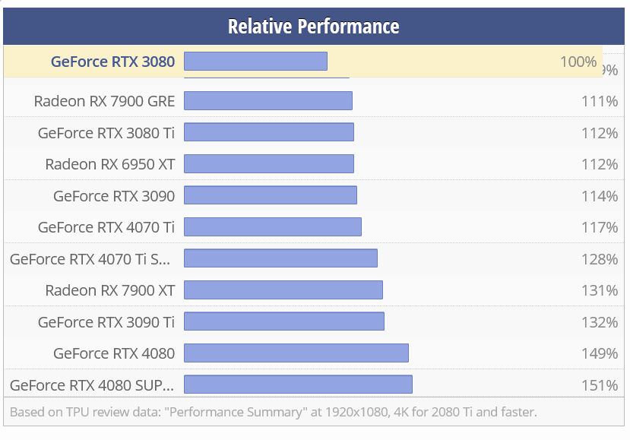Viewport: 630px width, 440px height.
Task: Open the GeForce RTX 4070 Ti link
Action: 106,227
